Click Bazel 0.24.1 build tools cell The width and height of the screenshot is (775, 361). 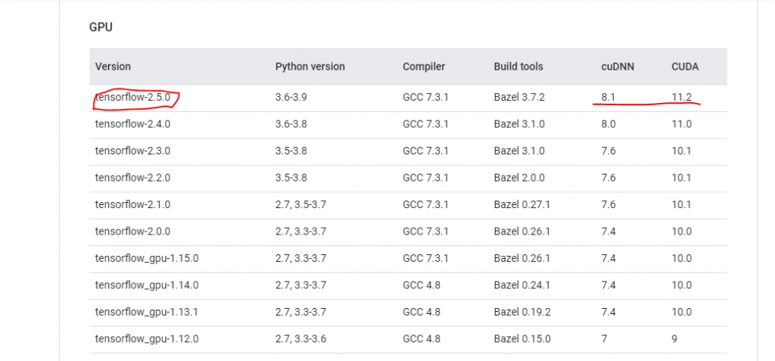[522, 285]
